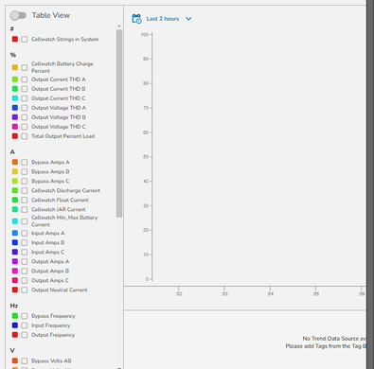The width and height of the screenshot is (374, 369).
Task: Select the Input Amps B tag label
Action: tap(48, 242)
